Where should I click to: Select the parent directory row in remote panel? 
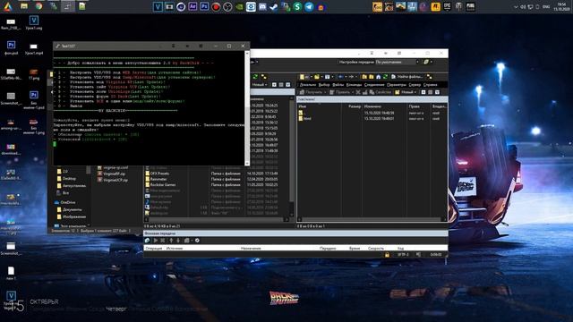301,113
